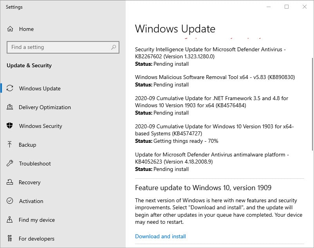Click the Home house icon
314x248 pixels.
pyautogui.click(x=10, y=29)
